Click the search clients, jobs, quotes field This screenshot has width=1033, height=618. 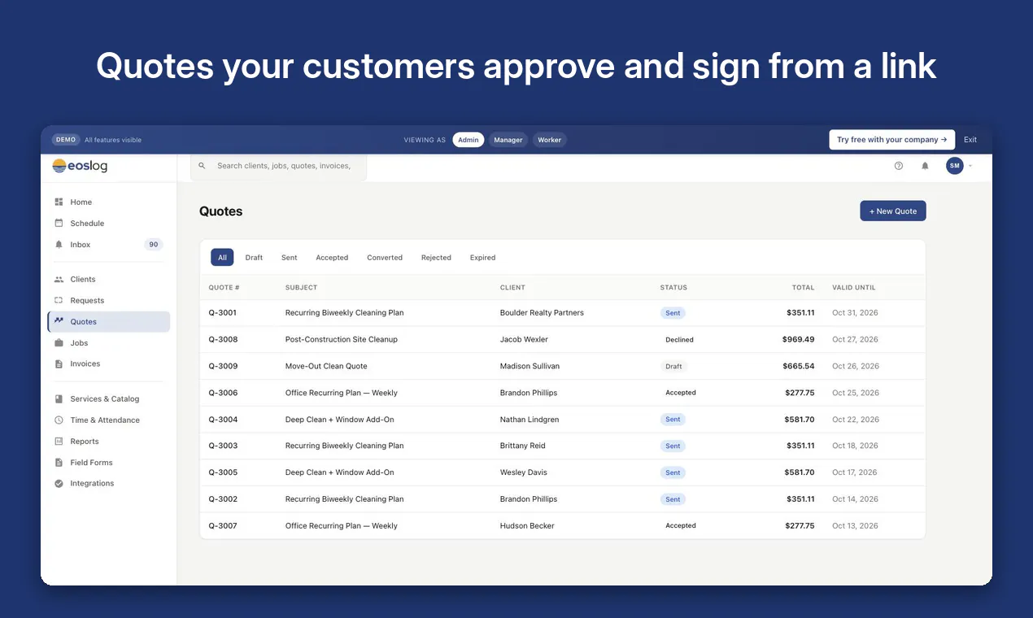[279, 166]
